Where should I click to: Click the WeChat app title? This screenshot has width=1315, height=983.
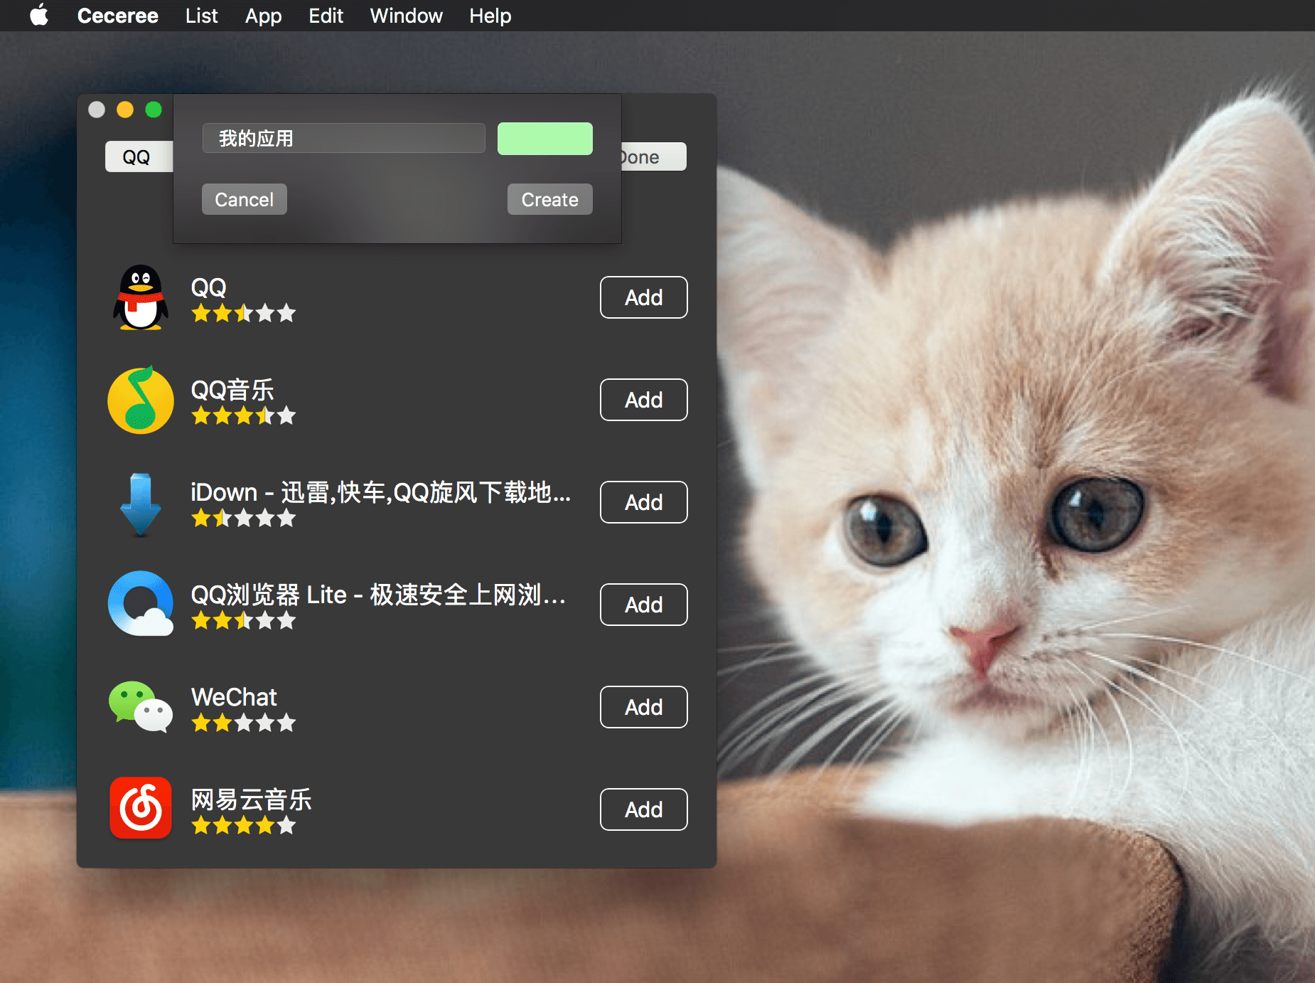(x=234, y=697)
